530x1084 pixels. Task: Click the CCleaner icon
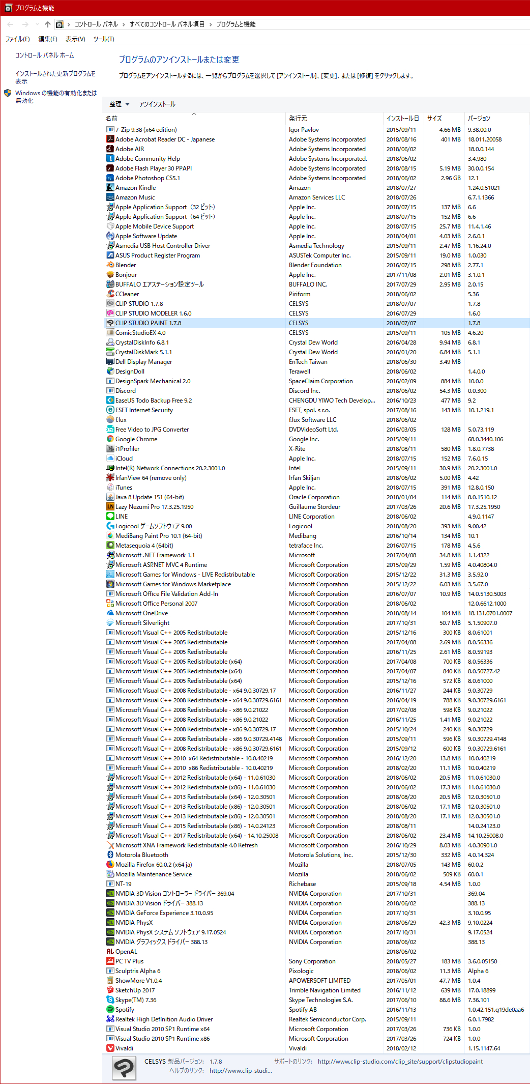(x=110, y=294)
